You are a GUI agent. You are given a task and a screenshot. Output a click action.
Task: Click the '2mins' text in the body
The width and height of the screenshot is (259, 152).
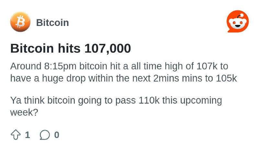(166, 78)
